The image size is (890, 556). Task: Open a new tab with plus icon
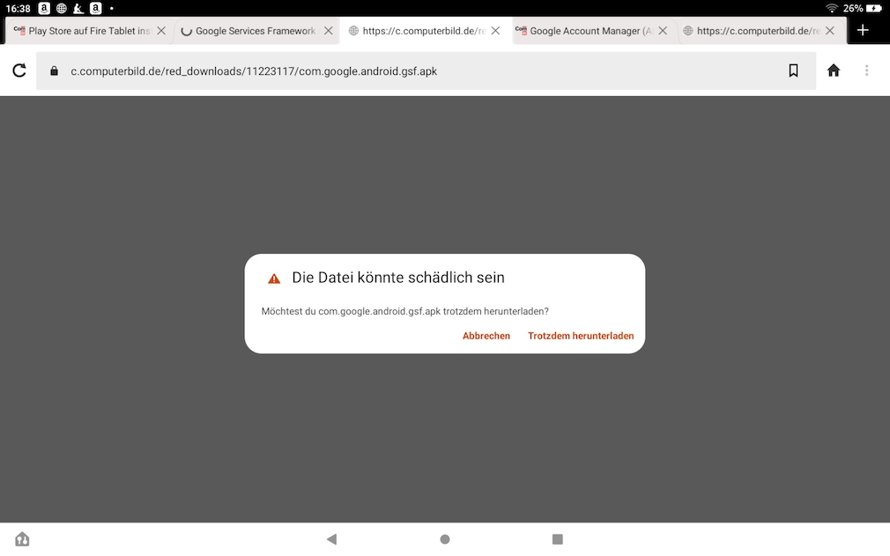pos(863,30)
